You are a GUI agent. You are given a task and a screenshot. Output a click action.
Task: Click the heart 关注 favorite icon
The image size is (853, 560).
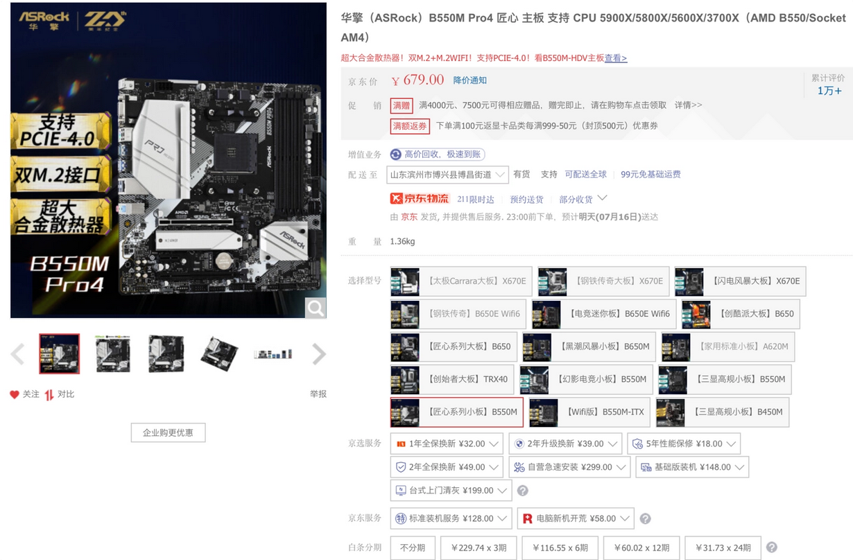15,394
